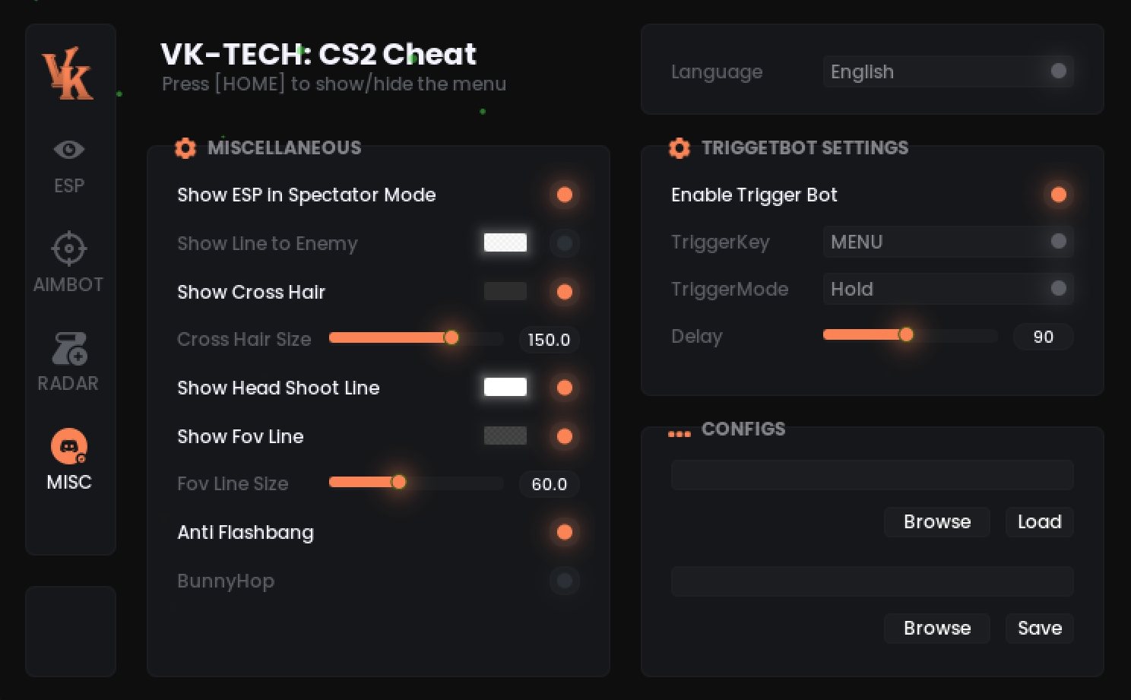Click the gear icon beside TRIGGETBOT SETTINGS

pyautogui.click(x=680, y=148)
